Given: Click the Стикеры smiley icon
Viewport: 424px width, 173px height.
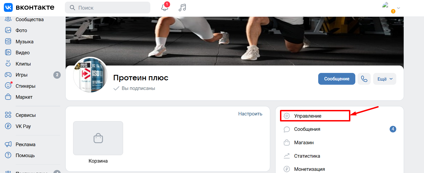Looking at the screenshot, I should 8,86.
